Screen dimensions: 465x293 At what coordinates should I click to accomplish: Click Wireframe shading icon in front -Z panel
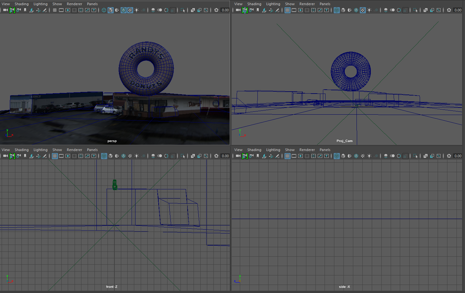[104, 156]
